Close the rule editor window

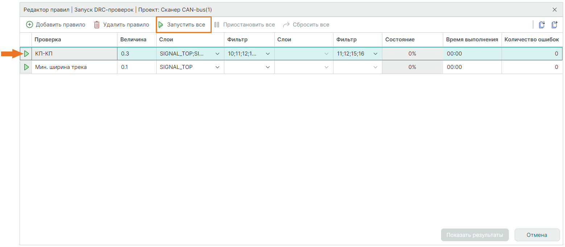[x=554, y=10]
